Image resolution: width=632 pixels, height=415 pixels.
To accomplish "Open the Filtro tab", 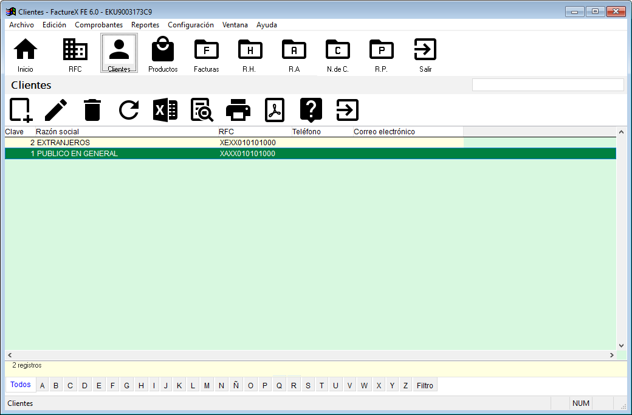I will point(425,386).
